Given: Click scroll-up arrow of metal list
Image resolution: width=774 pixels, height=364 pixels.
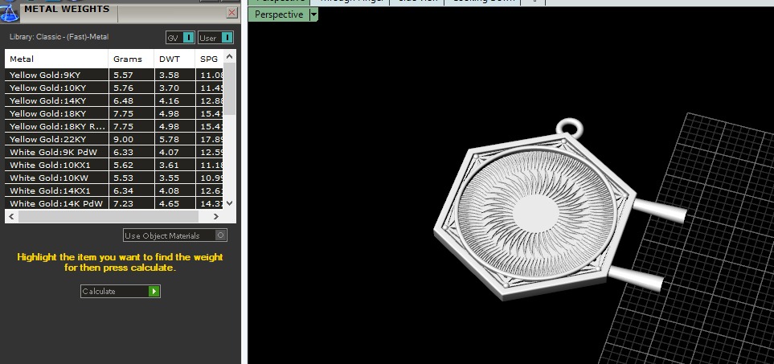Looking at the screenshot, I should (230, 56).
